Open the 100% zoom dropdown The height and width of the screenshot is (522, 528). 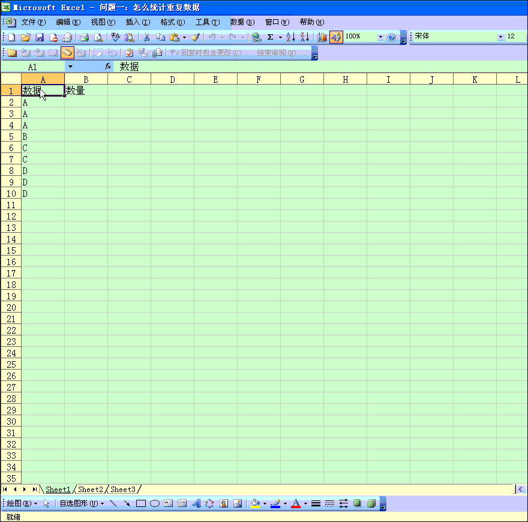tap(380, 37)
